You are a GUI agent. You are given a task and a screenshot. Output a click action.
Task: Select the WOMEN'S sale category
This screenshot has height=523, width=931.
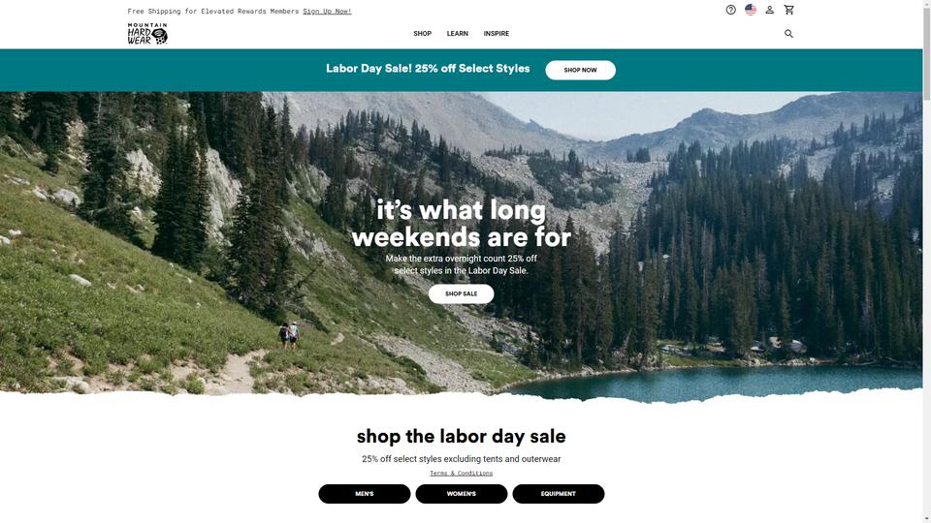462,494
